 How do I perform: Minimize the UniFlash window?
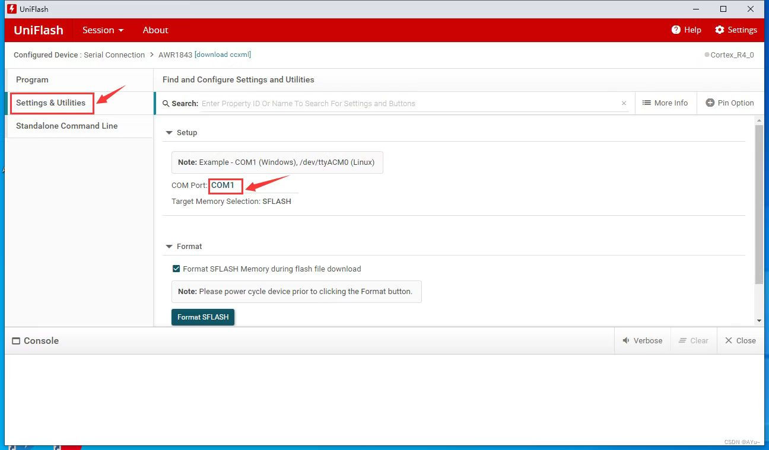pyautogui.click(x=696, y=9)
